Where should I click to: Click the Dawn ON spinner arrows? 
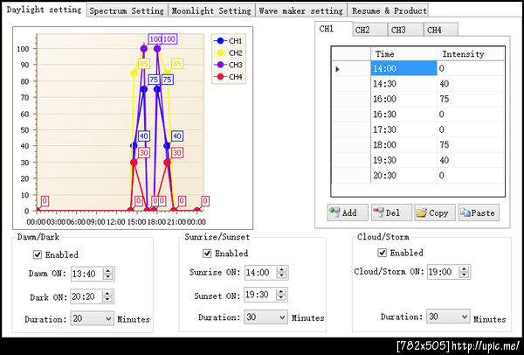click(x=108, y=274)
